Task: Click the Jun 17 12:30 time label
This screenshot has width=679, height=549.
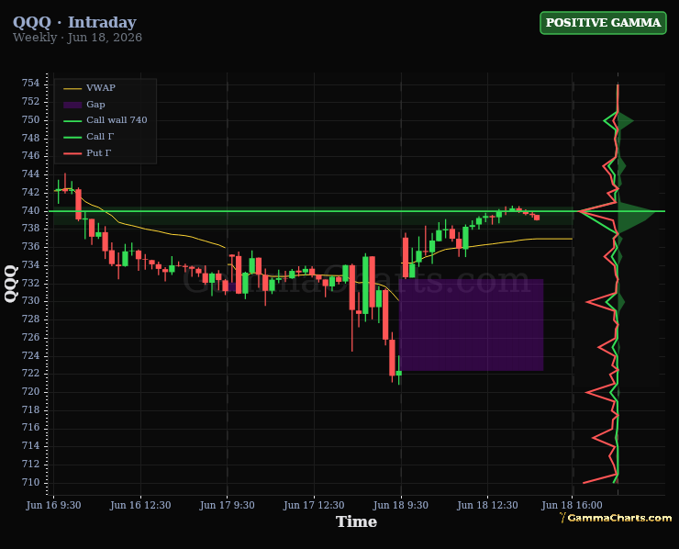Action: (314, 505)
